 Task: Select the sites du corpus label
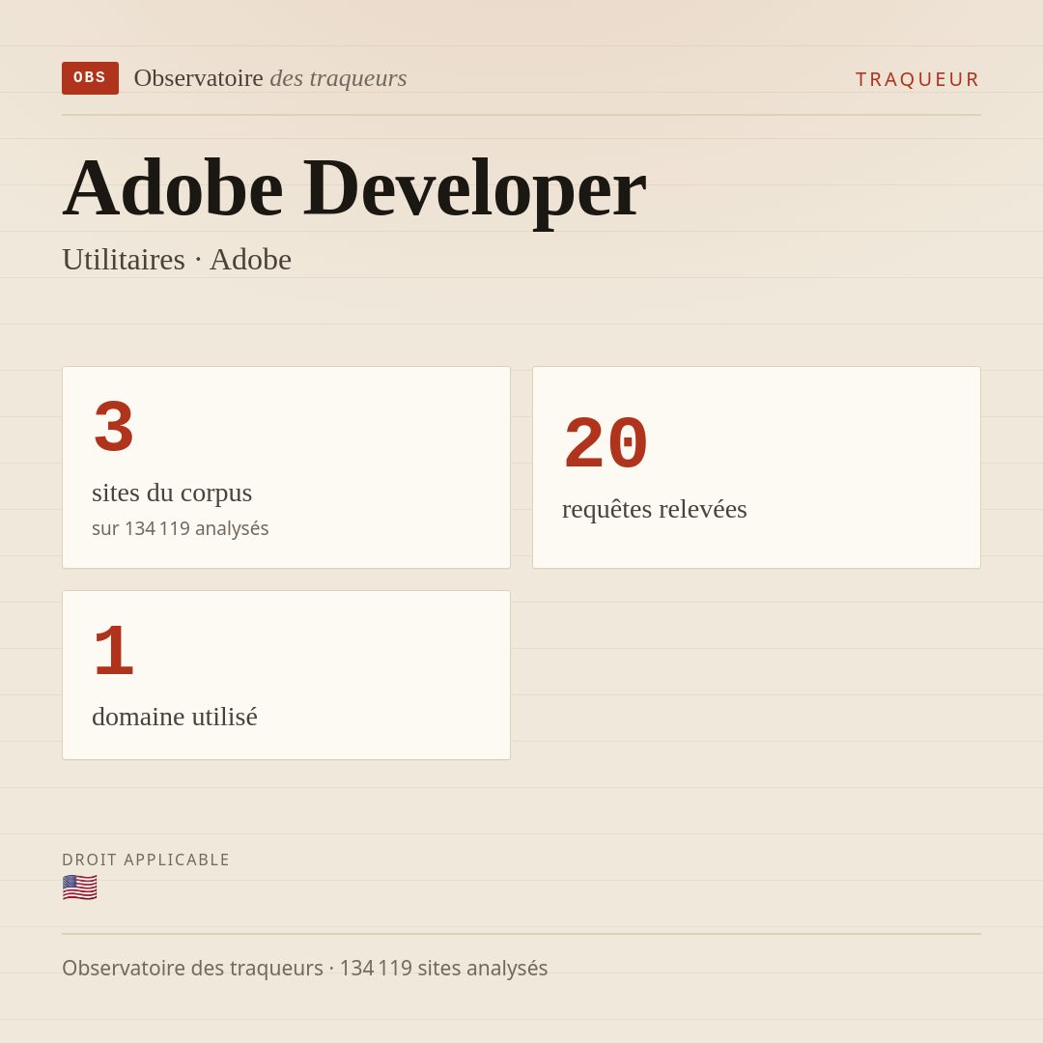(172, 493)
